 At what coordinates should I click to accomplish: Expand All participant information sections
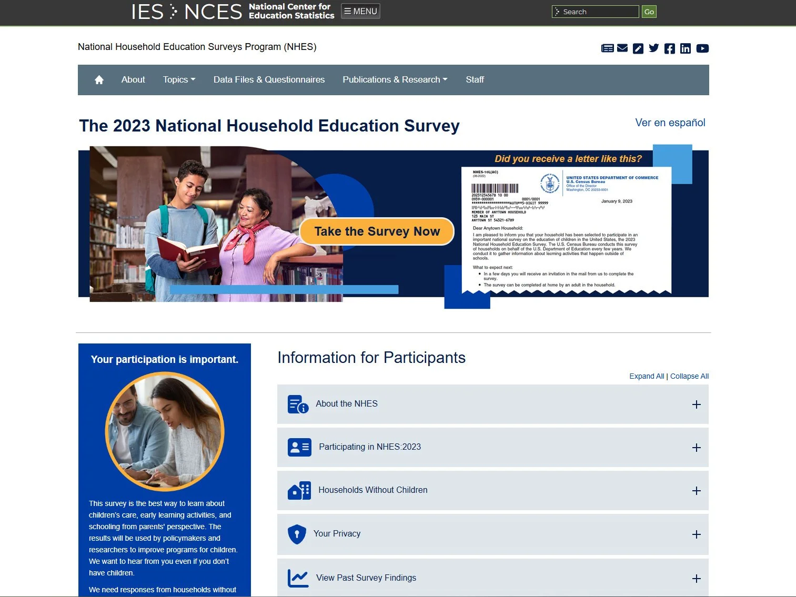646,376
